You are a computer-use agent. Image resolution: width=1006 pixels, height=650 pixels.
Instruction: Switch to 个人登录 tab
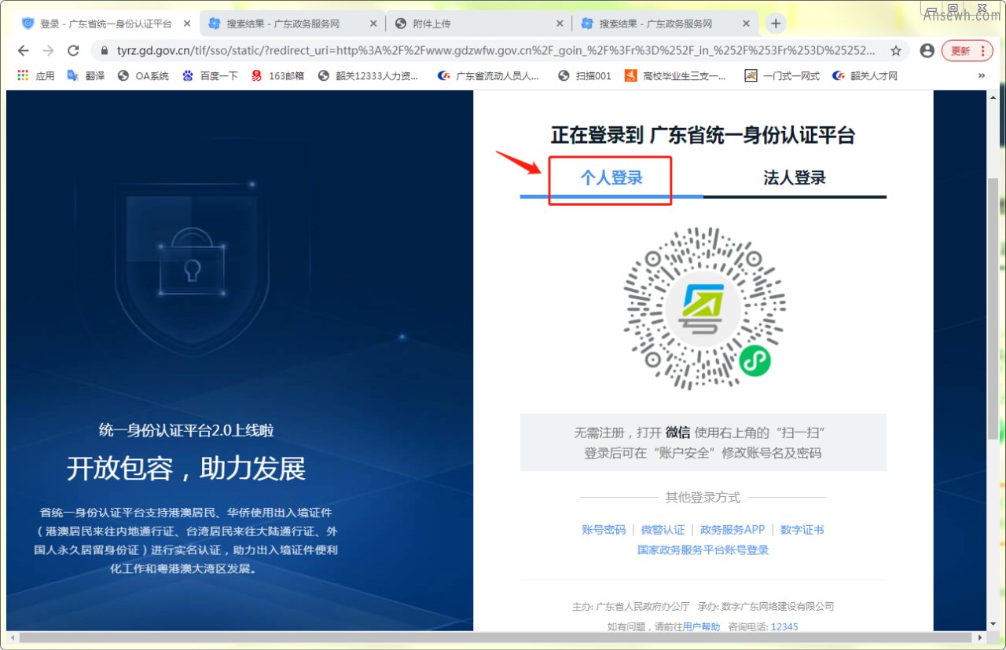pyautogui.click(x=611, y=178)
